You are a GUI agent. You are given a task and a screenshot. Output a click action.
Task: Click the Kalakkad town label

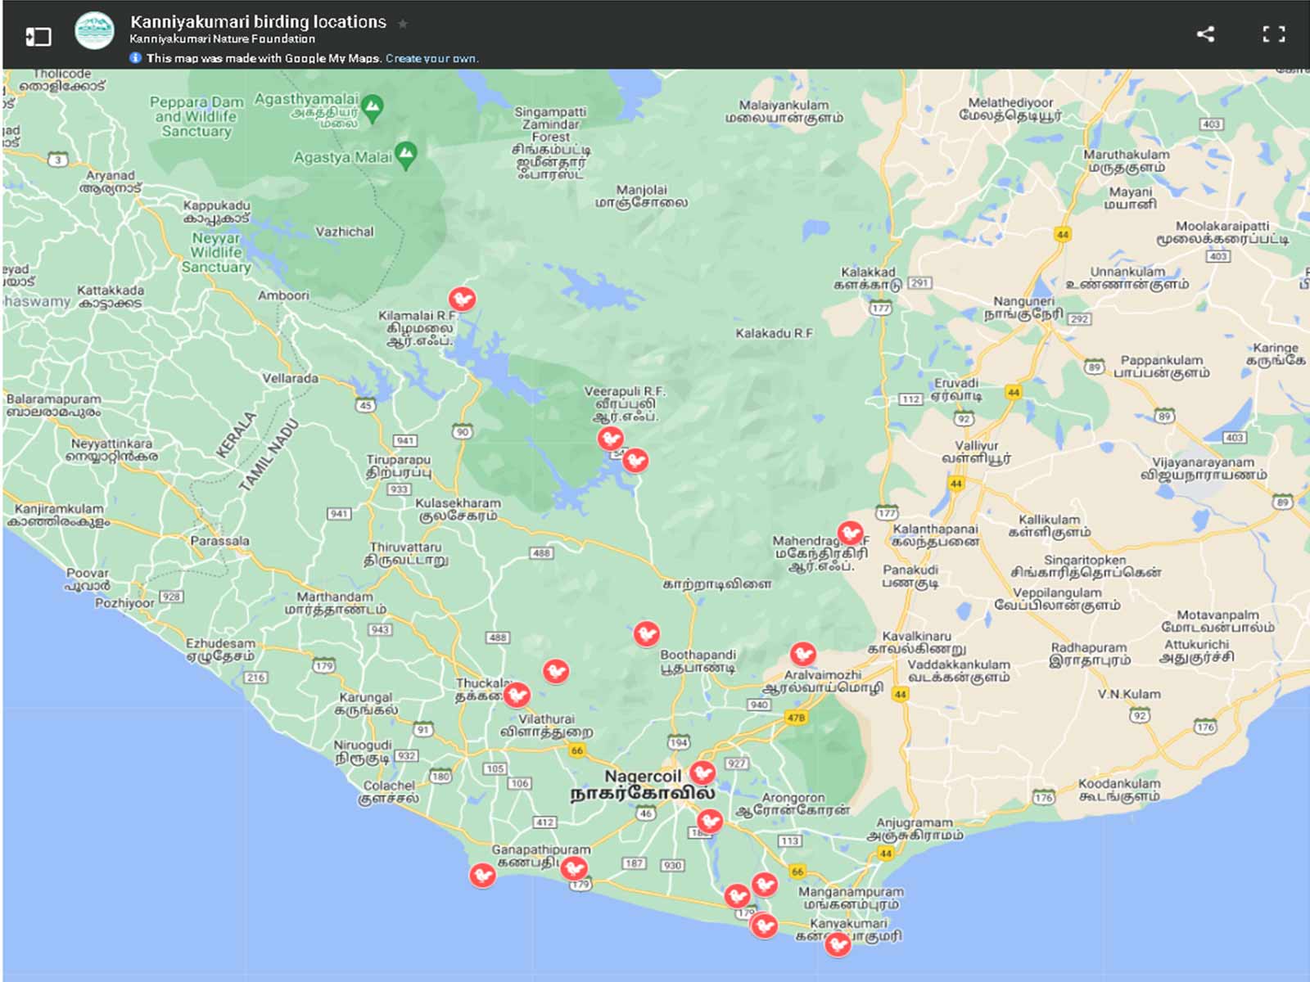point(868,278)
